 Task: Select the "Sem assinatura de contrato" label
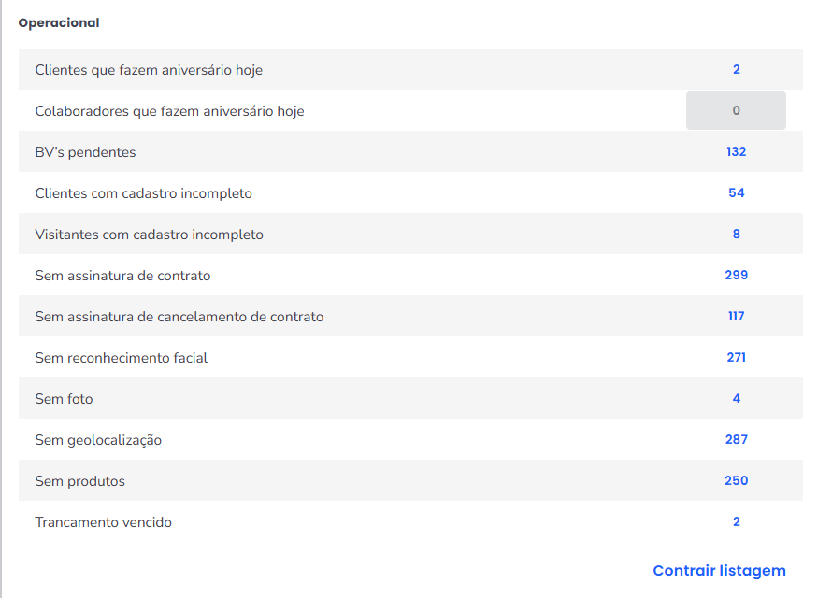122,276
